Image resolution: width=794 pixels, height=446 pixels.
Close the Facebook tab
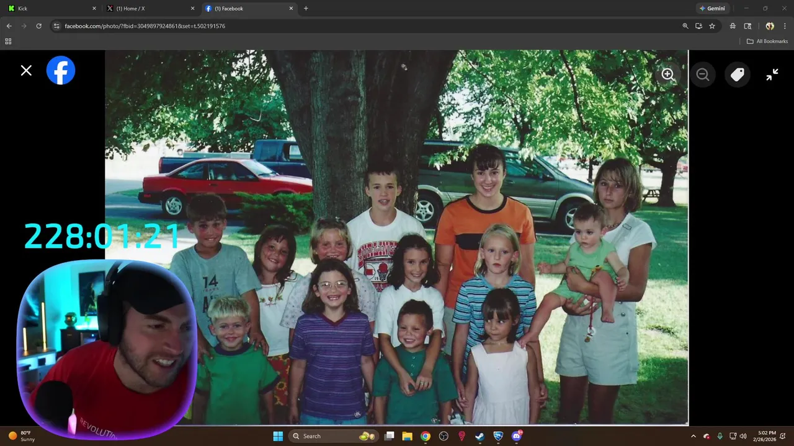(291, 9)
